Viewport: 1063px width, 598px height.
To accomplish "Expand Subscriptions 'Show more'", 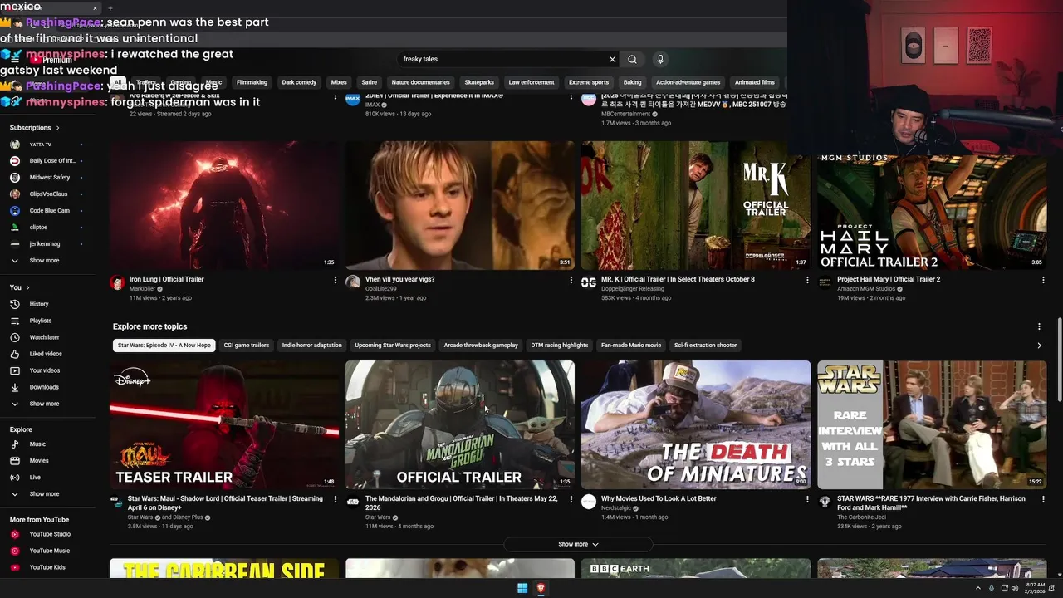I will coord(44,261).
